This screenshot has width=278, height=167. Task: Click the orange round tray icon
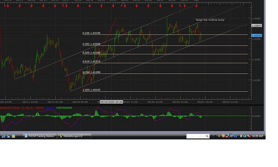click(223, 136)
